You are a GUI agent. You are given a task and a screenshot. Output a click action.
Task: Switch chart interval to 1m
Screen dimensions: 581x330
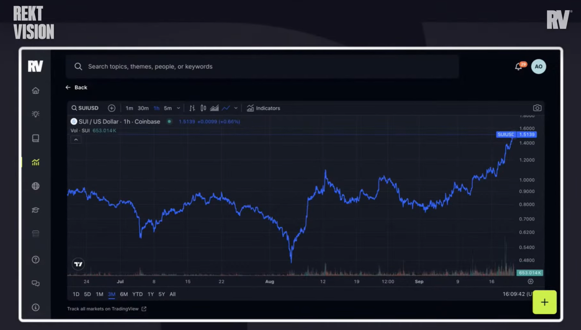point(129,108)
